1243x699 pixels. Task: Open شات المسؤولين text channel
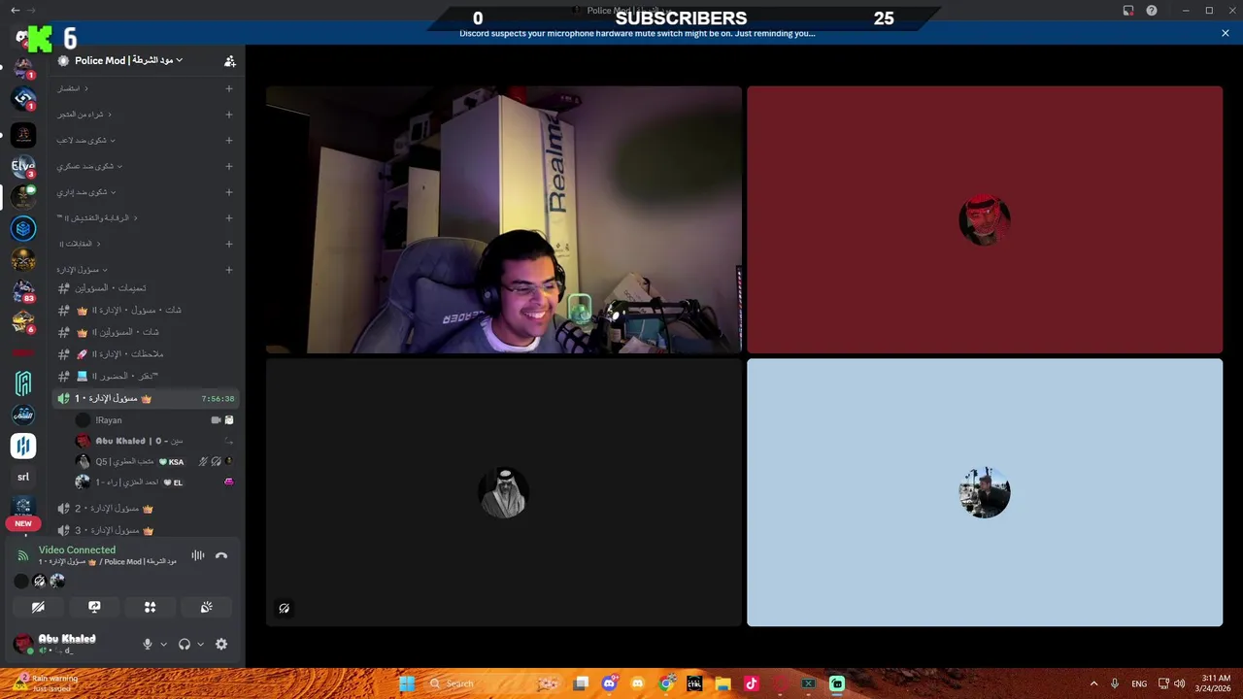pyautogui.click(x=146, y=332)
